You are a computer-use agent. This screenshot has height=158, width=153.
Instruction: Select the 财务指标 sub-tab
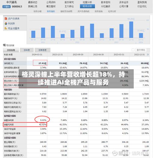(x=51, y=11)
